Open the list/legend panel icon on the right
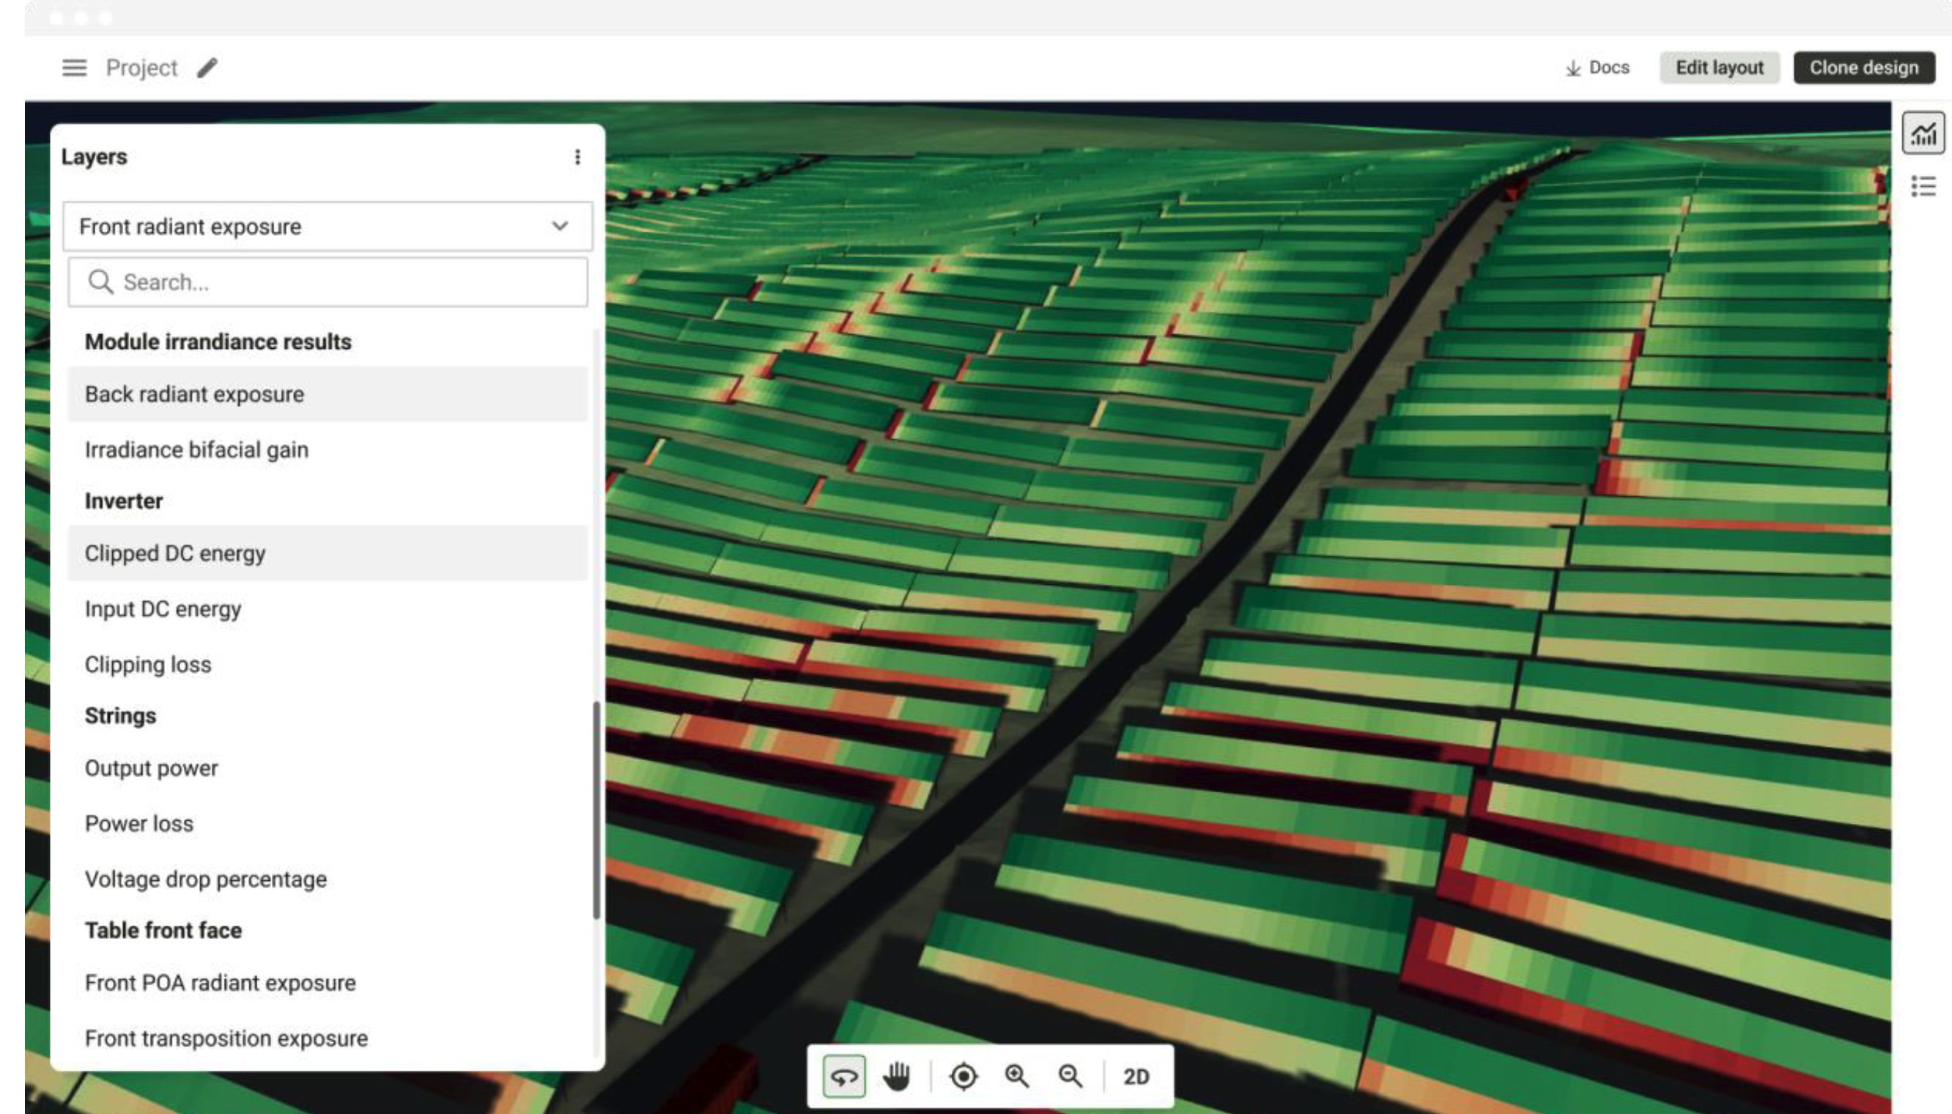Viewport: 1952px width, 1114px height. [1924, 186]
